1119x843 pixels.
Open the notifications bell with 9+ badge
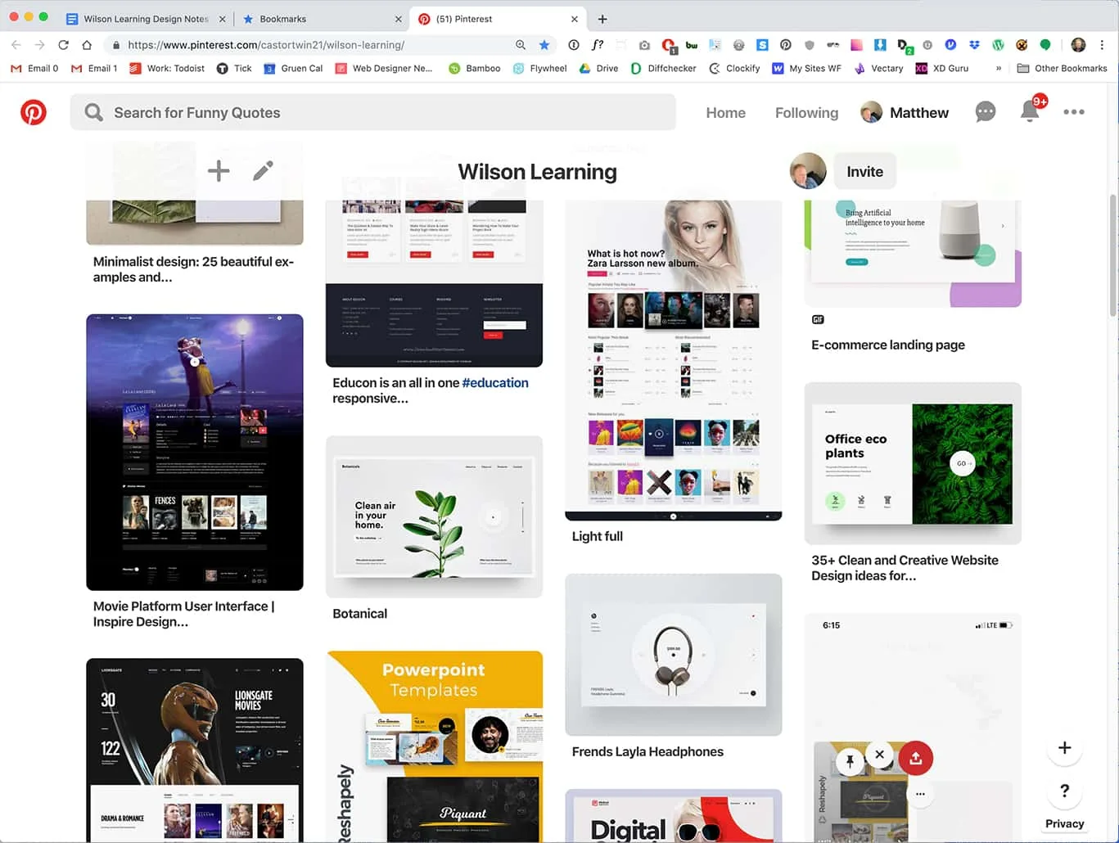[1031, 111]
